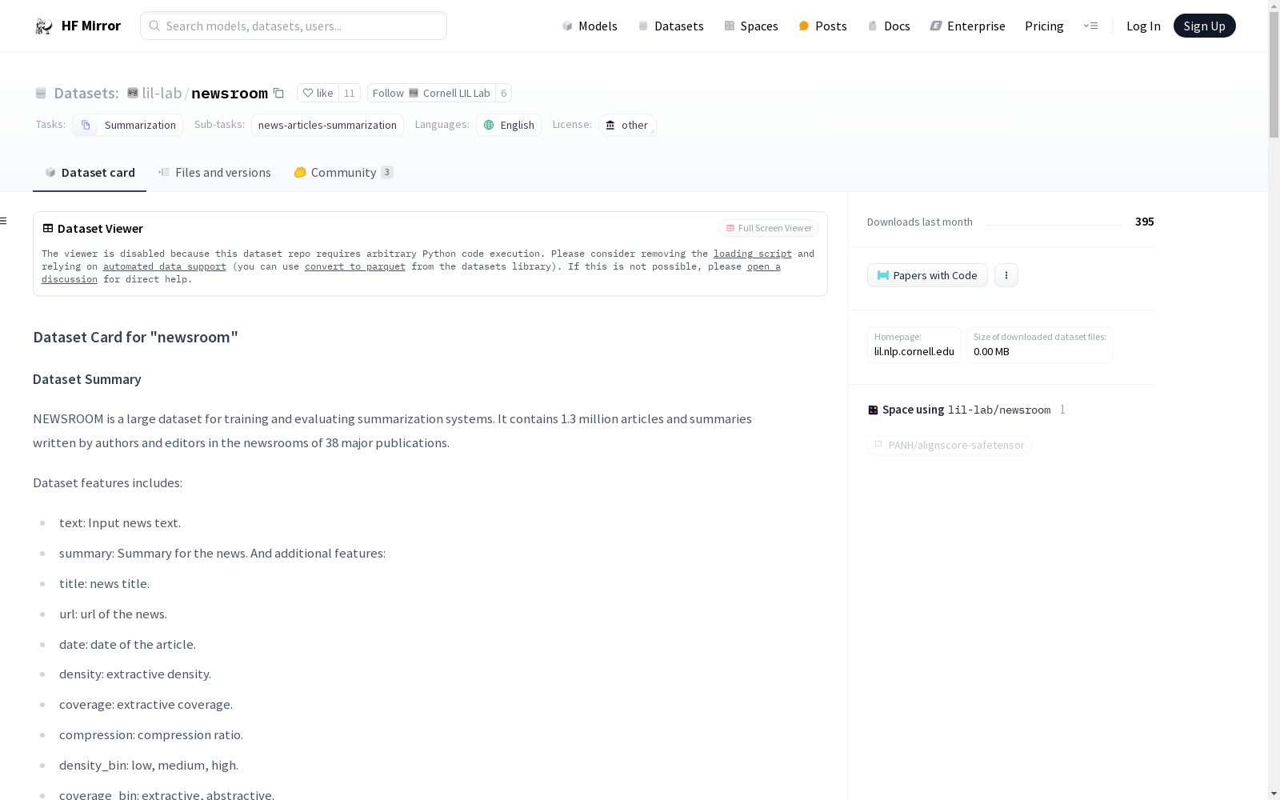Click the lil-lab organization name link
Screen dimensions: 1280x800
(x=162, y=93)
